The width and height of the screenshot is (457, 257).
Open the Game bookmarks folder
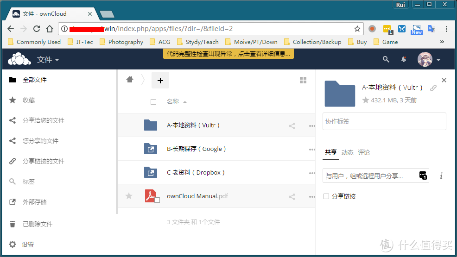(386, 42)
